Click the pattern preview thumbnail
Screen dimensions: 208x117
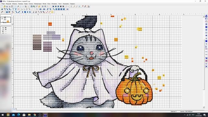coord(6,20)
